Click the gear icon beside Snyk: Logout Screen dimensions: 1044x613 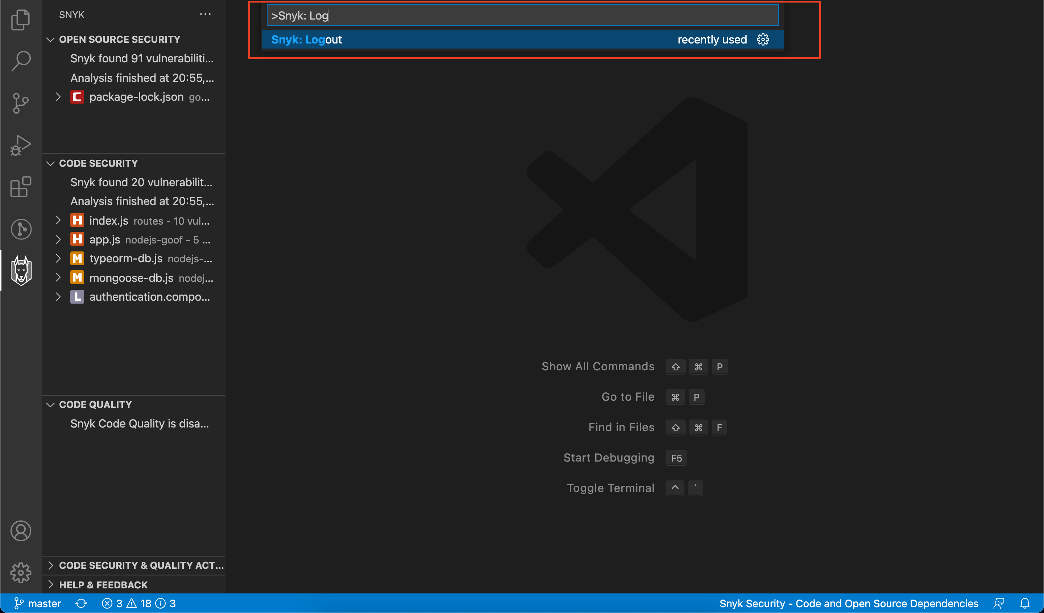click(x=763, y=40)
